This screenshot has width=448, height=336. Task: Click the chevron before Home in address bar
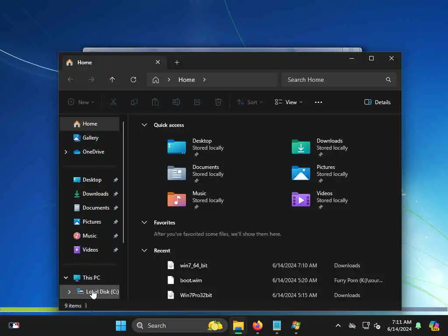169,80
